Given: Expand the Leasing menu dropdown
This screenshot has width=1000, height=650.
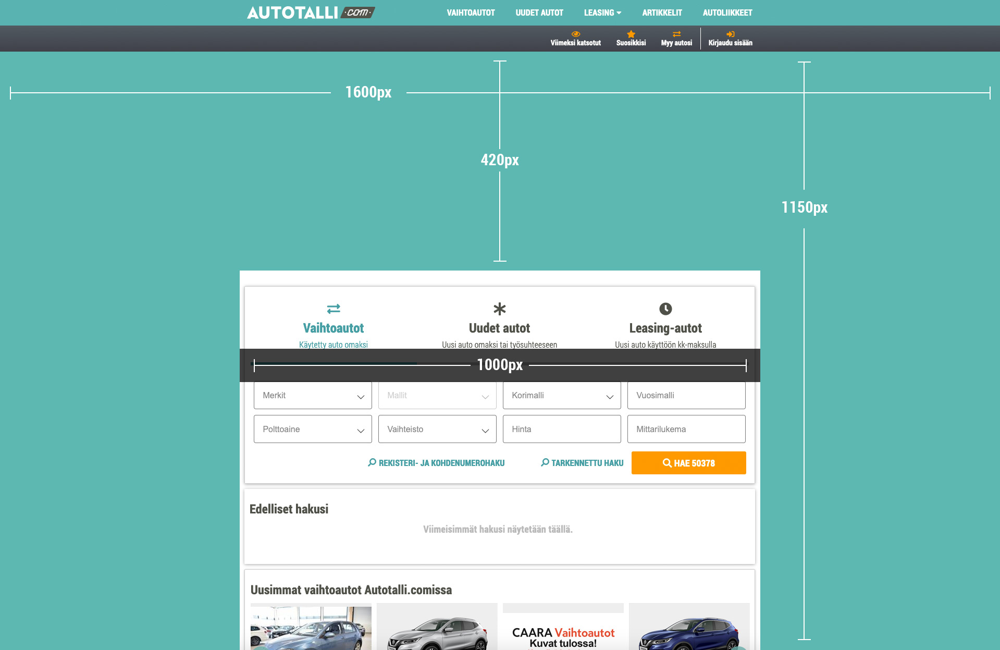Looking at the screenshot, I should pos(602,13).
